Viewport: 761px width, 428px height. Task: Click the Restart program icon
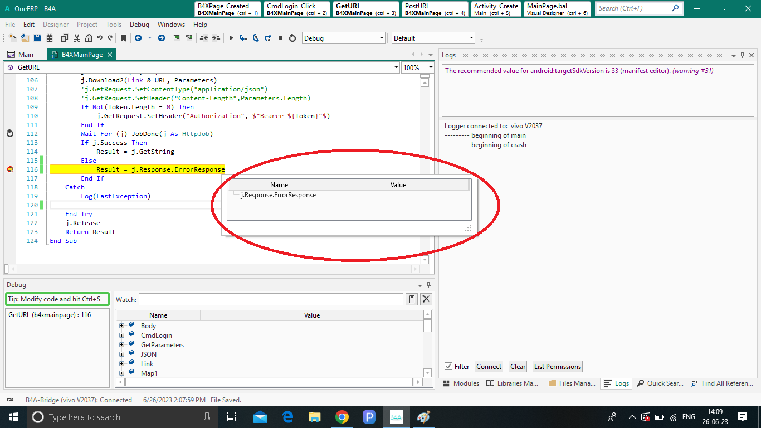[292, 38]
